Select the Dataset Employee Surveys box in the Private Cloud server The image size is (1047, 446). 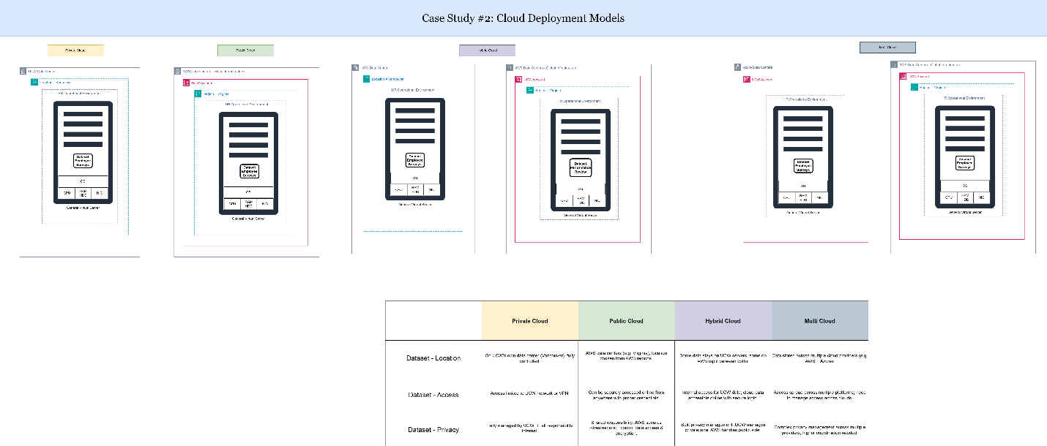coord(83,160)
